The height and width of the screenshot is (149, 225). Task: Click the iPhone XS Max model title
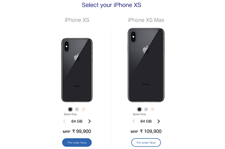[146, 20]
